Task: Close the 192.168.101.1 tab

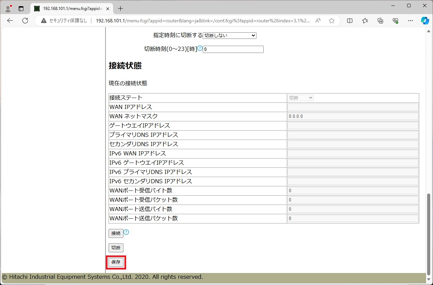Action: click(108, 8)
